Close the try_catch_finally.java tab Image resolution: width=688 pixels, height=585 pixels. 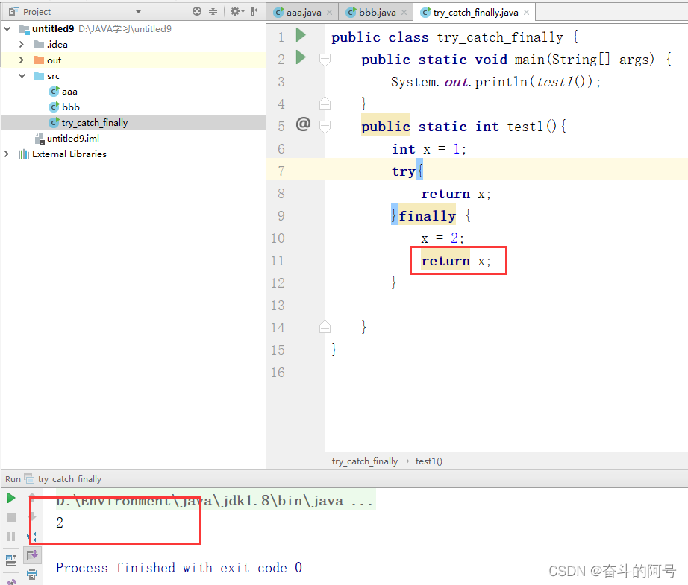click(526, 13)
